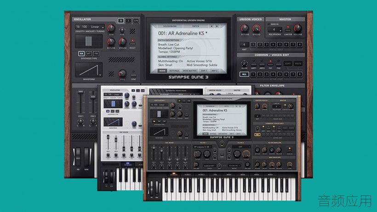Select voice 2 in back synth Active/Edit row
The image size is (377, 212).
(x=260, y=74)
